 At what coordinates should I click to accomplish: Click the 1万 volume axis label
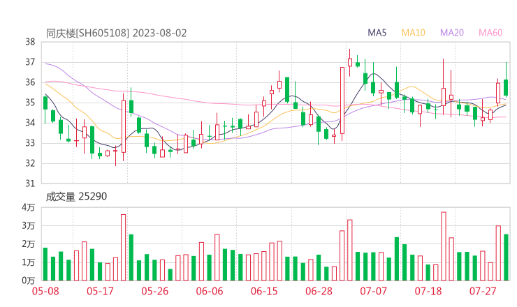point(29,262)
